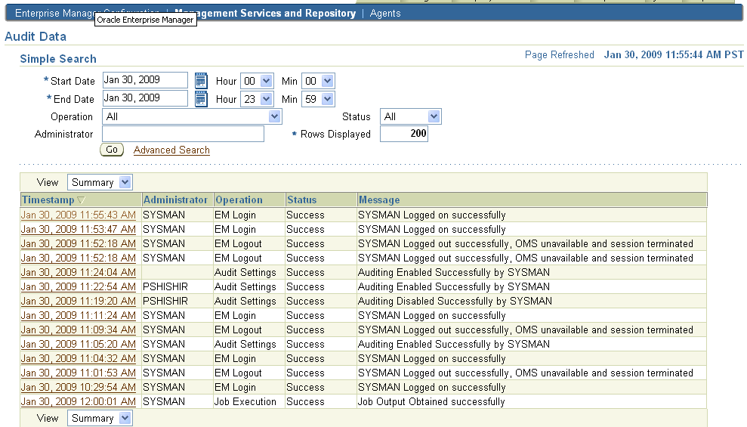Open audit entry Jan 30, 2009 12:00:01 AM
Image resolution: width=747 pixels, height=427 pixels.
coord(78,402)
